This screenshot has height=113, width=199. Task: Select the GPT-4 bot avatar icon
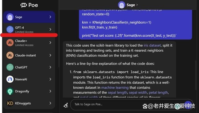point(10,29)
